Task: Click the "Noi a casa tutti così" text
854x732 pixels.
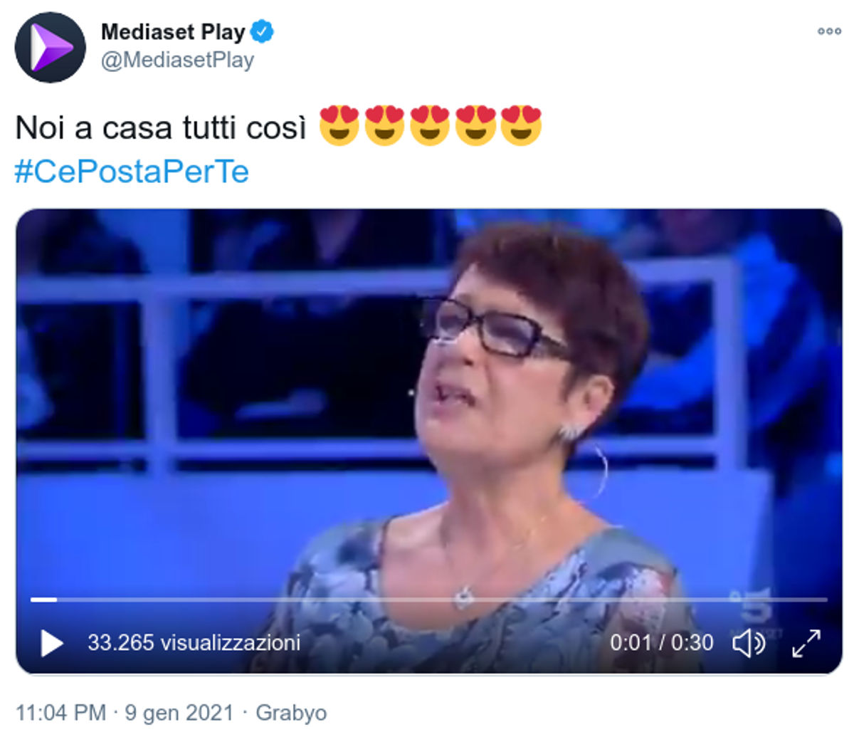Action: [161, 128]
